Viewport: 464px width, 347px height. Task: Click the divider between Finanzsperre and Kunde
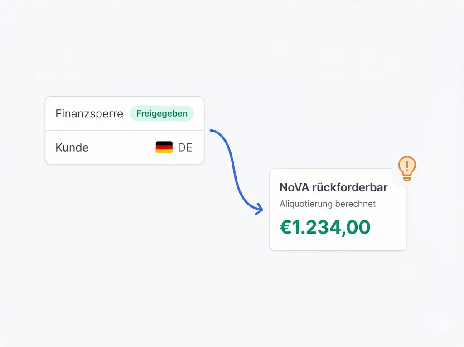click(x=125, y=130)
